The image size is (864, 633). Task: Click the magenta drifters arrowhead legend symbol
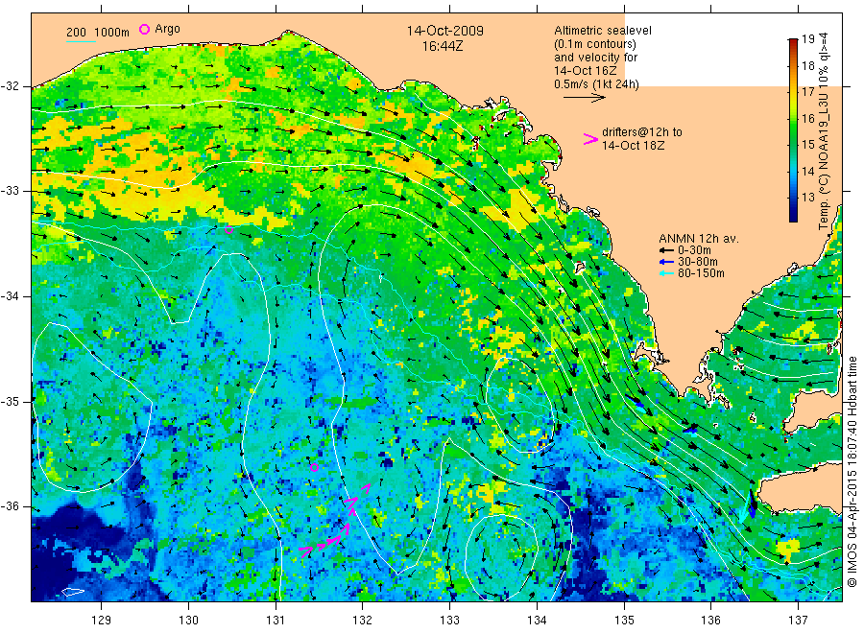point(590,139)
